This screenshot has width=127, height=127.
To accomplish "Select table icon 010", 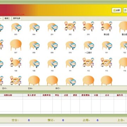I will click(71, 46).
